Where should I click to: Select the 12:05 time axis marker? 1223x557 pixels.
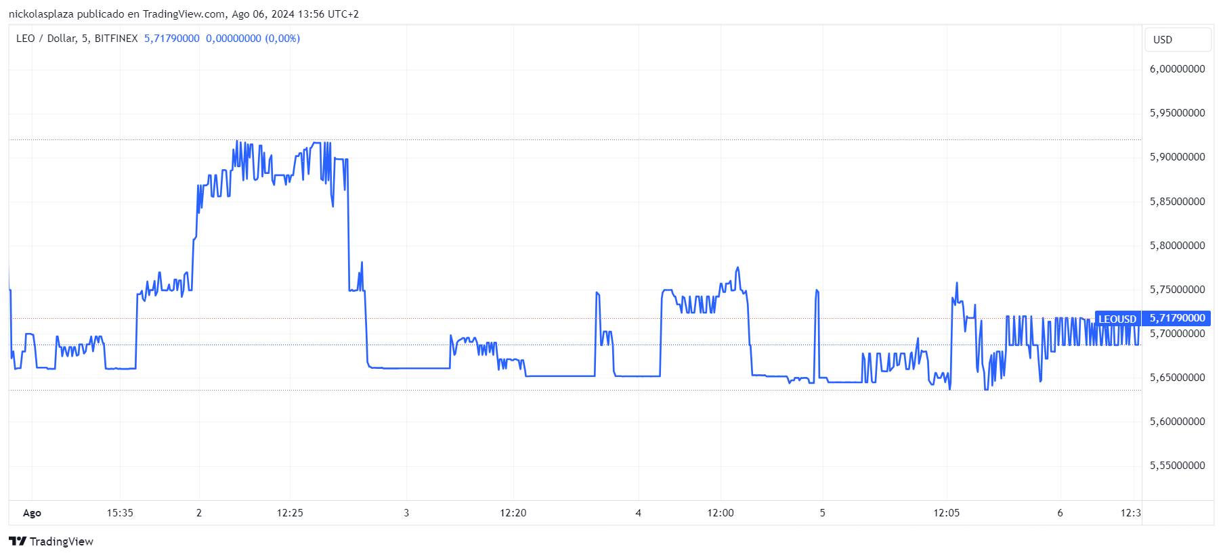(947, 513)
